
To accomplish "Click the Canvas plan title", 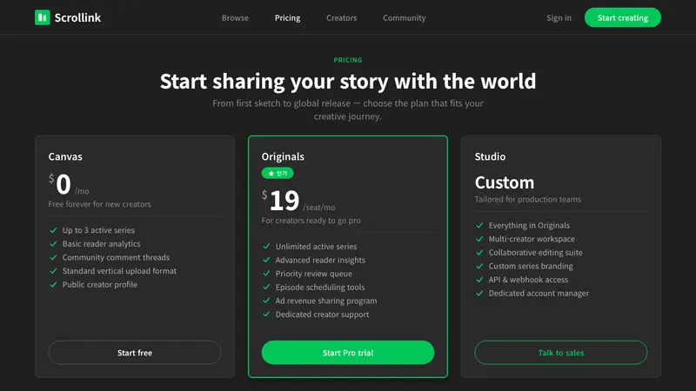I will (x=65, y=156).
